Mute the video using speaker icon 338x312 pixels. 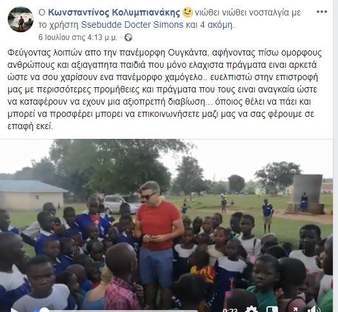[315, 310]
